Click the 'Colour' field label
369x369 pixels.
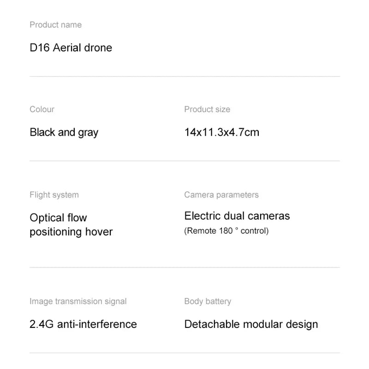click(x=42, y=109)
